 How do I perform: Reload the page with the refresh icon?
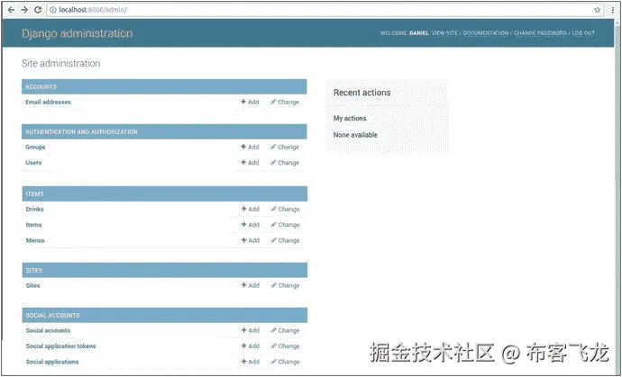pos(38,10)
